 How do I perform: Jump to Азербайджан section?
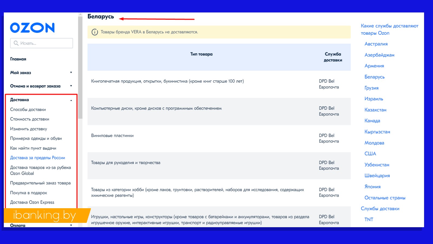[379, 55]
